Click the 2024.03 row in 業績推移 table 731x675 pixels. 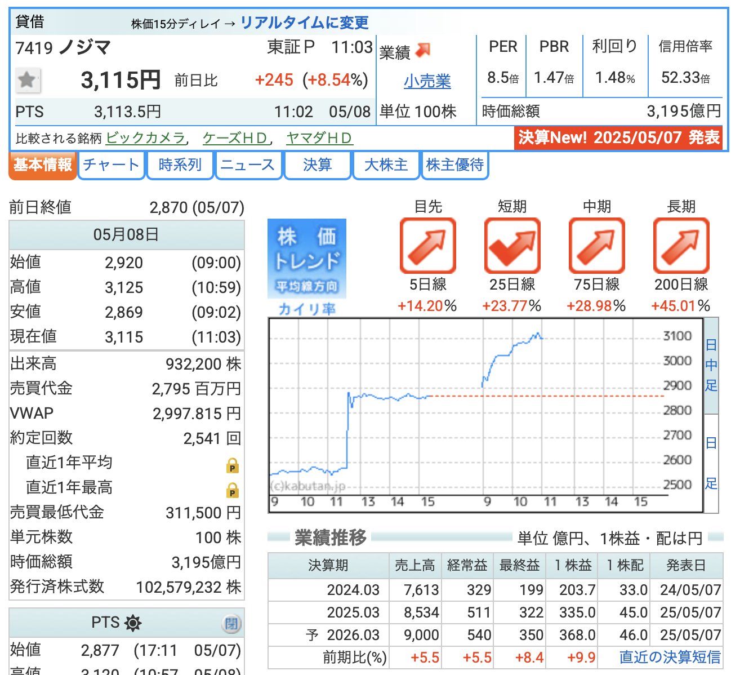click(494, 590)
